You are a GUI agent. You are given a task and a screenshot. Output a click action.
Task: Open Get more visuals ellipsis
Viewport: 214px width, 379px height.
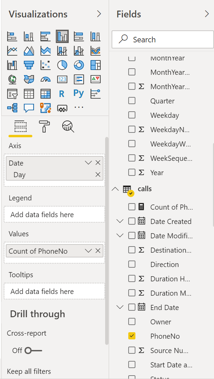tap(79, 107)
